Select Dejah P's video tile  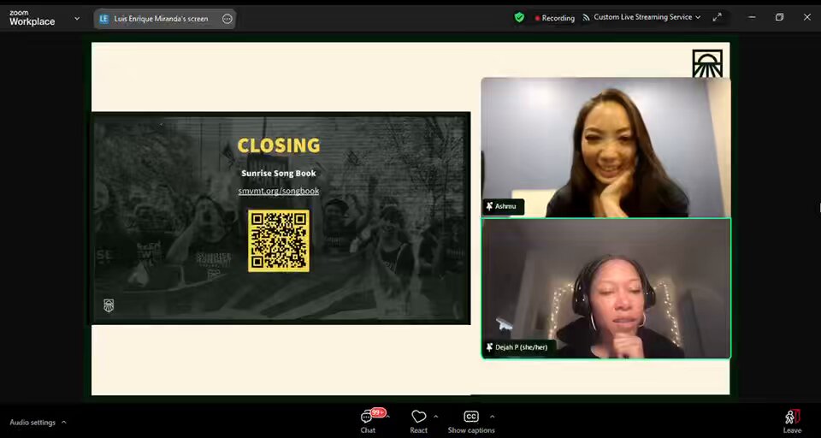605,288
